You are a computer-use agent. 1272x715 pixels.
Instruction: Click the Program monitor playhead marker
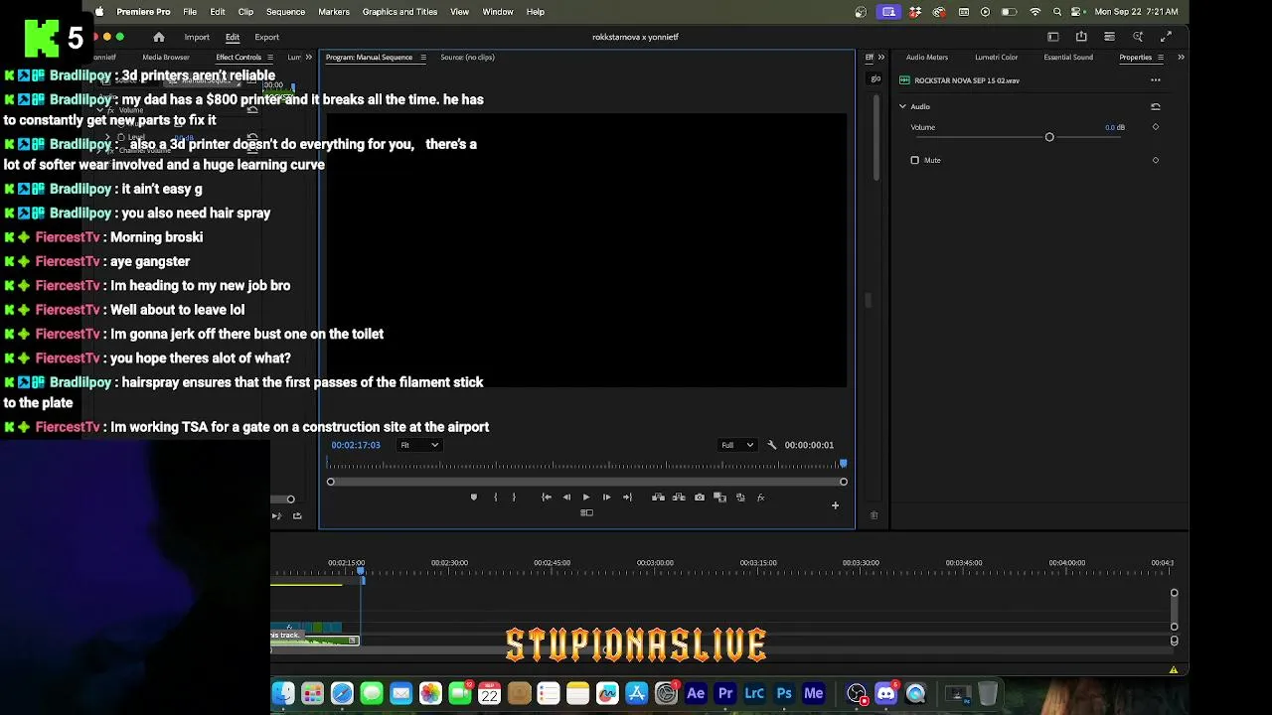(x=844, y=463)
